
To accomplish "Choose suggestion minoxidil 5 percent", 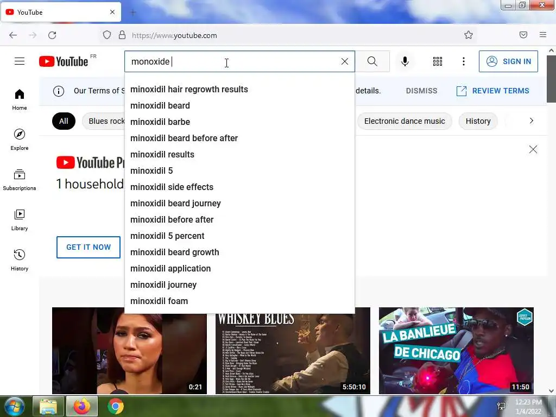I will (239, 236).
